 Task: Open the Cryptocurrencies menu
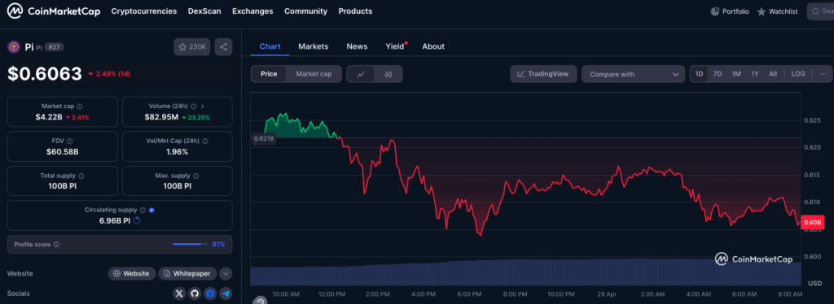(144, 11)
